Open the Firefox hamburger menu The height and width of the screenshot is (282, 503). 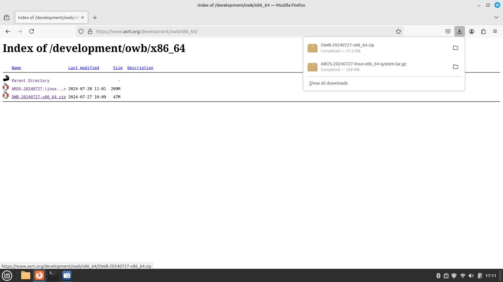point(495,31)
